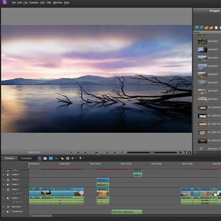Click the Freeze Frame camera icon
Image resolution: width=221 pixels, height=221 pixels.
click(189, 152)
